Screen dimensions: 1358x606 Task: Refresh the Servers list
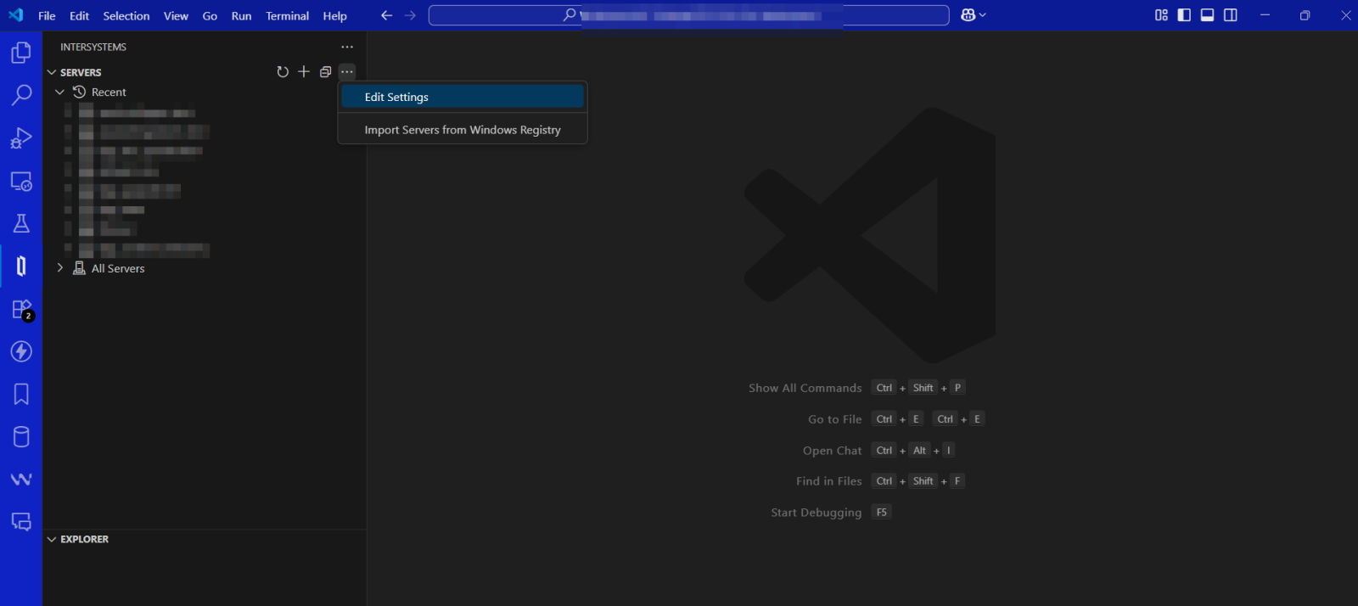click(x=283, y=72)
